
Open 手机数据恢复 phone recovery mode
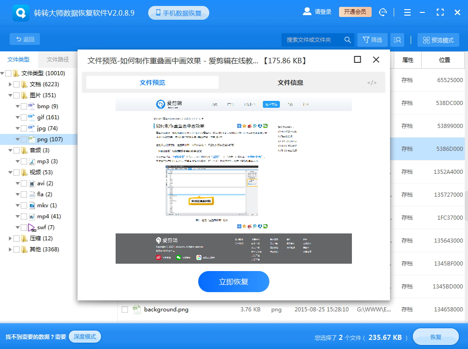point(178,12)
